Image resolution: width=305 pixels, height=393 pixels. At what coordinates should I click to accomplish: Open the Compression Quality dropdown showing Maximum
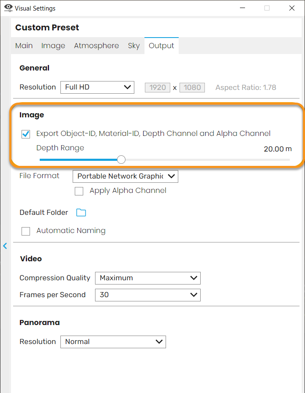pos(148,278)
